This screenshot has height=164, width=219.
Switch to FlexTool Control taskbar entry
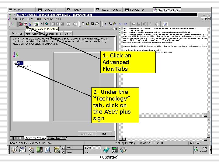click(x=108, y=10)
